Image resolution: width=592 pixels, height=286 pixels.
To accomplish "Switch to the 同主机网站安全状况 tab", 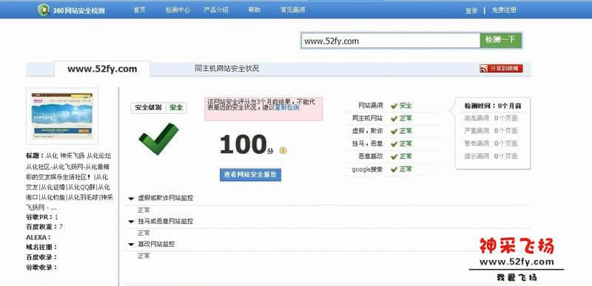I will 227,69.
